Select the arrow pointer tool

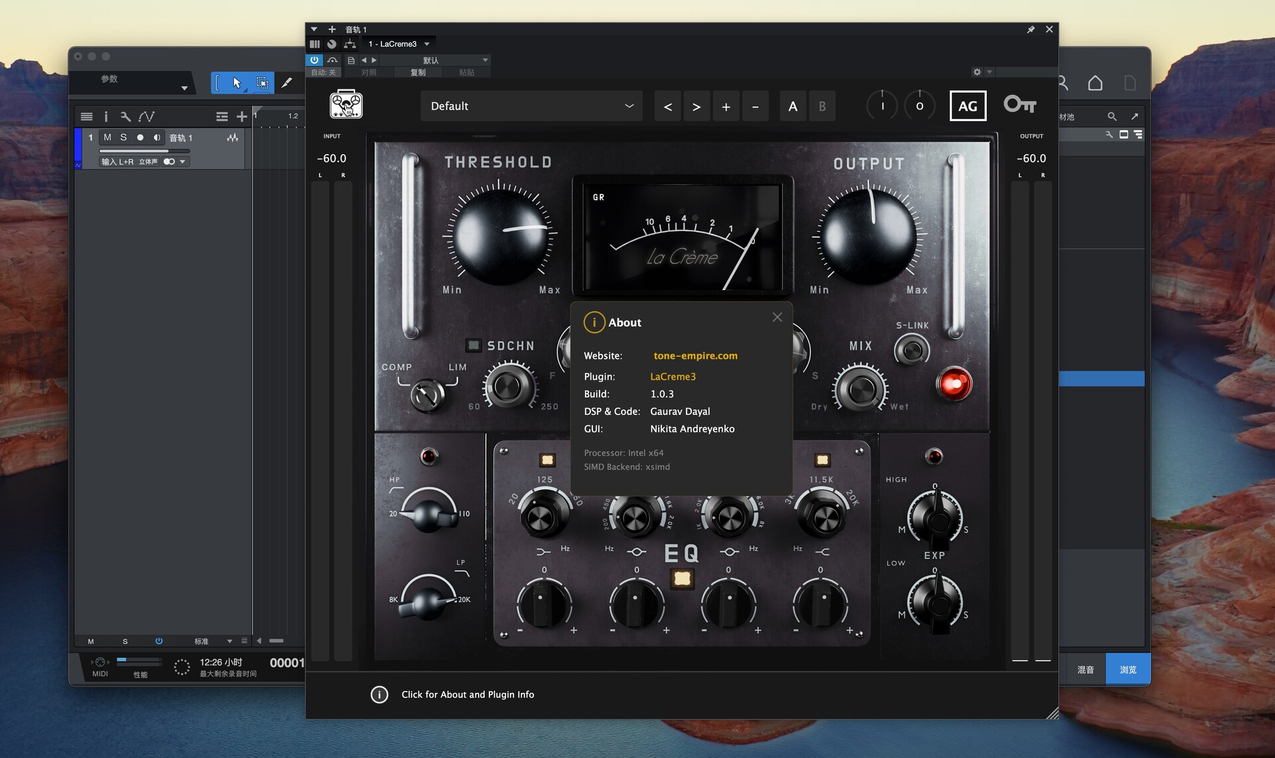(x=237, y=83)
